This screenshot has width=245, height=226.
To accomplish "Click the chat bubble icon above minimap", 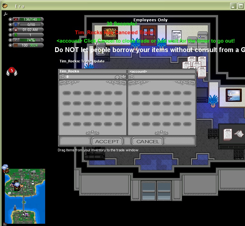I will coord(5,167).
